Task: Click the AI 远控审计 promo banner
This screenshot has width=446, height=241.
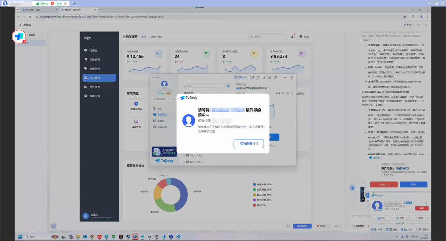Action: 164,152
